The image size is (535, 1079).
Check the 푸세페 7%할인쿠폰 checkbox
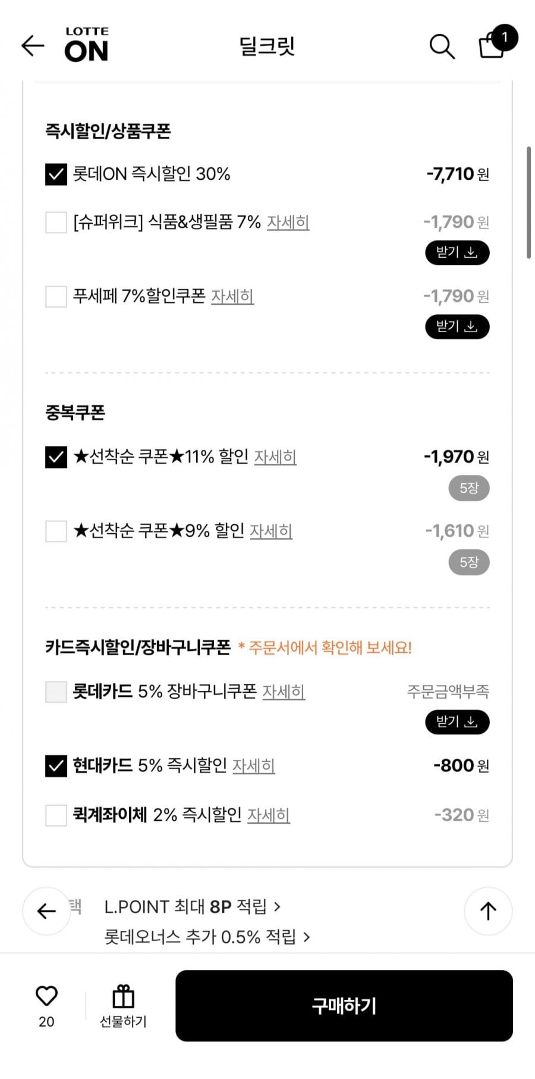point(56,296)
